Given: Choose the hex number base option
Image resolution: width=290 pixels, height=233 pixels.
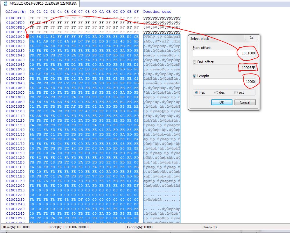Looking at the screenshot, I should click(x=200, y=93).
